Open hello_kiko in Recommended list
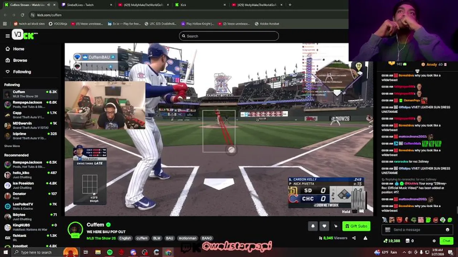Viewport: 458px width, 257px height. coord(30,175)
